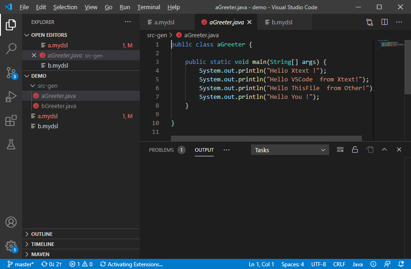Open the Terminal menu
The height and width of the screenshot is (269, 411).
148,7
